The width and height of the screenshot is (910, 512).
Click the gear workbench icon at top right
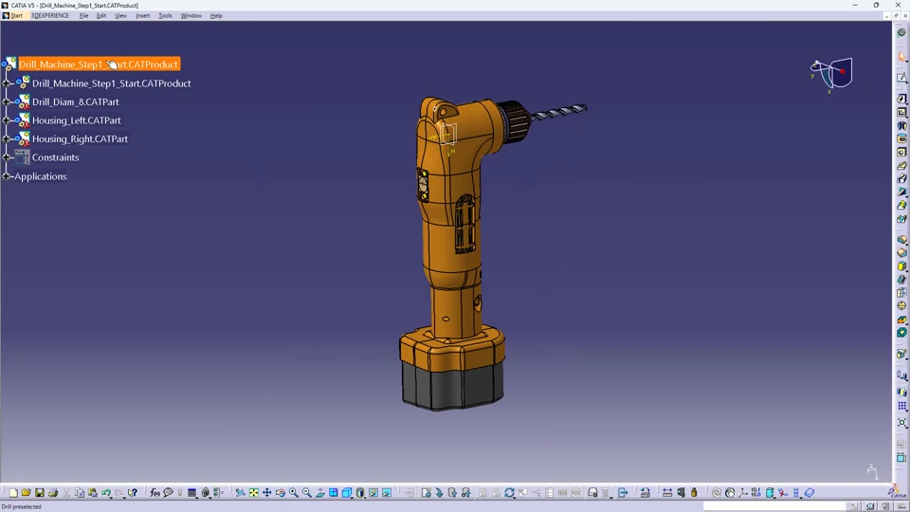(x=901, y=32)
